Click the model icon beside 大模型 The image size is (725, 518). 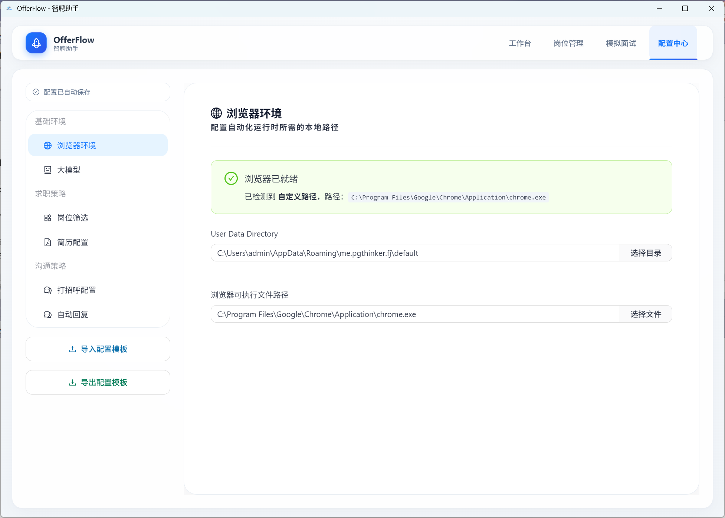coord(48,170)
